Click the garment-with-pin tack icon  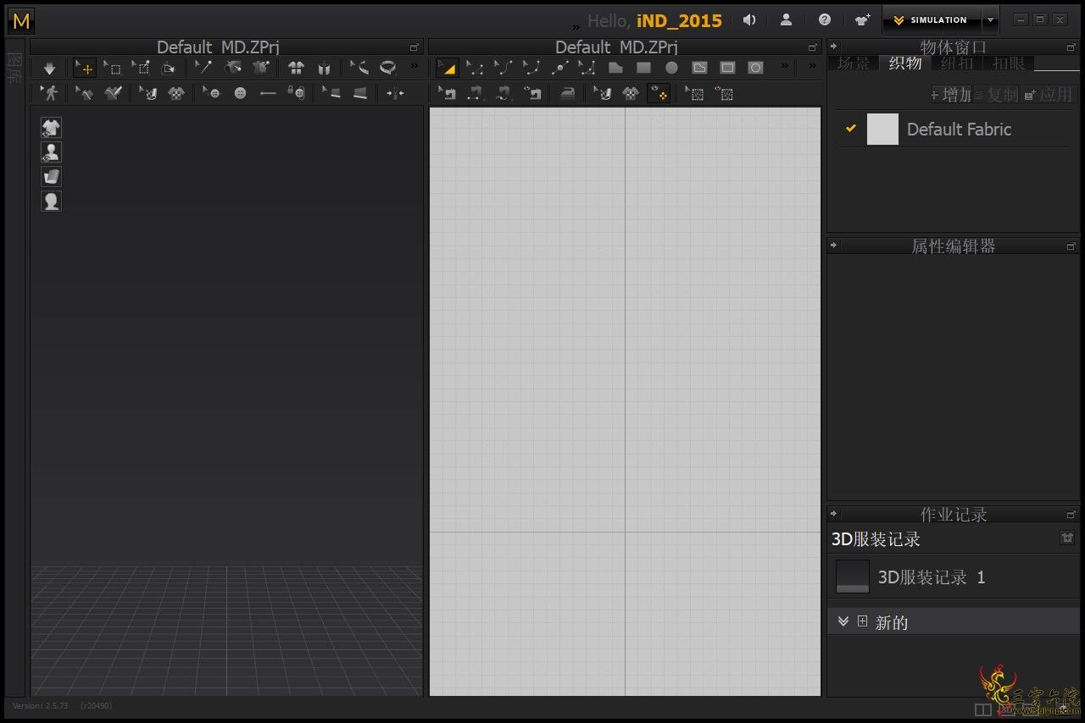coord(261,68)
